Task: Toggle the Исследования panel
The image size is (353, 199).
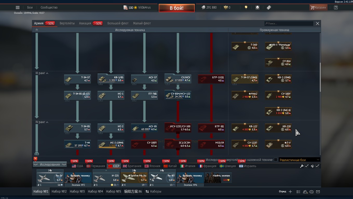Action: pyautogui.click(x=50, y=165)
